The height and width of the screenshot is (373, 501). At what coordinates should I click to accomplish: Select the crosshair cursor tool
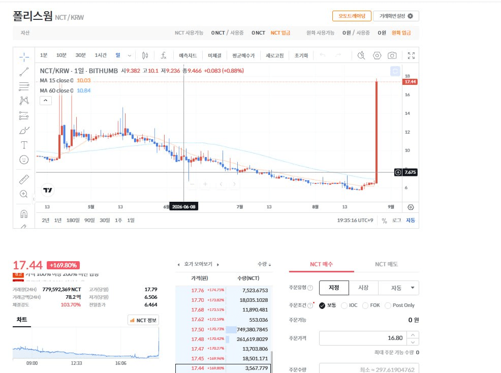tap(24, 57)
